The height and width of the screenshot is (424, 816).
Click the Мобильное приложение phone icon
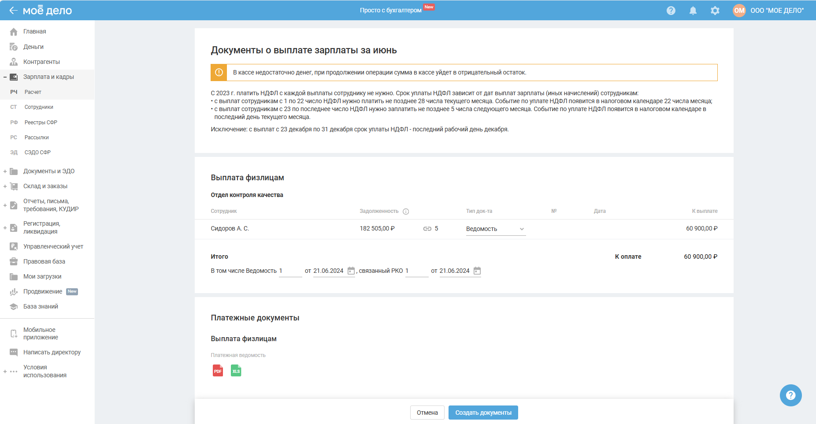coord(14,334)
